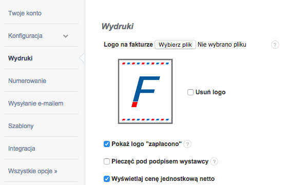Open Szablony section
Viewport: 307px width, 185px height.
pyautogui.click(x=21, y=126)
